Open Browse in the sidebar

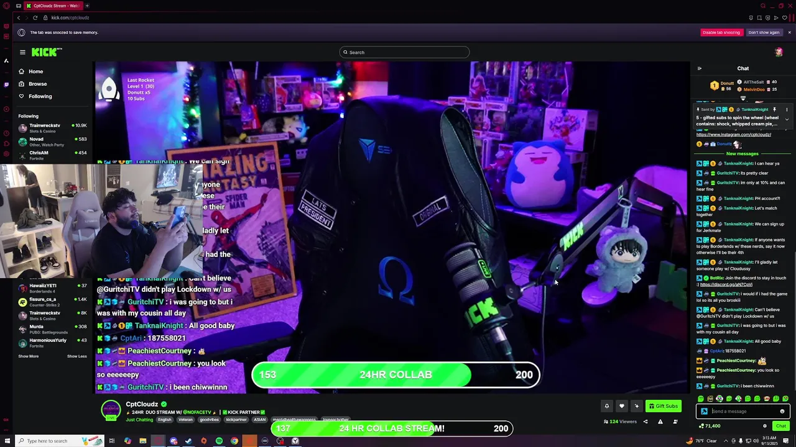click(x=32, y=84)
